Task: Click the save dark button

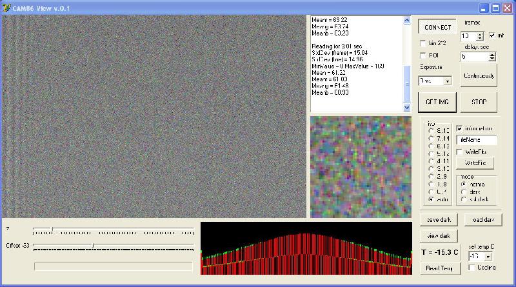Action: 439,219
